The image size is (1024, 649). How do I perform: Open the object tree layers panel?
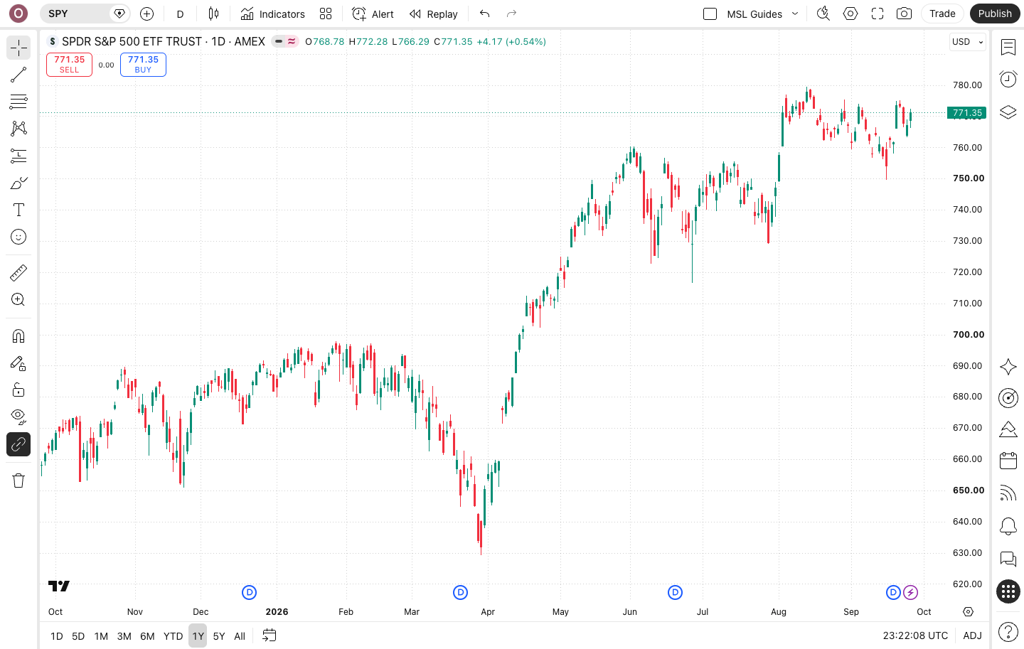point(1008,112)
